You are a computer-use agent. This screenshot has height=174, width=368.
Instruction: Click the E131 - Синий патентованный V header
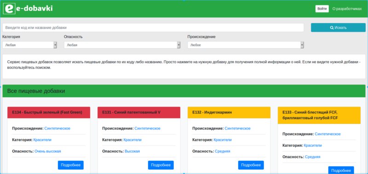(139, 112)
